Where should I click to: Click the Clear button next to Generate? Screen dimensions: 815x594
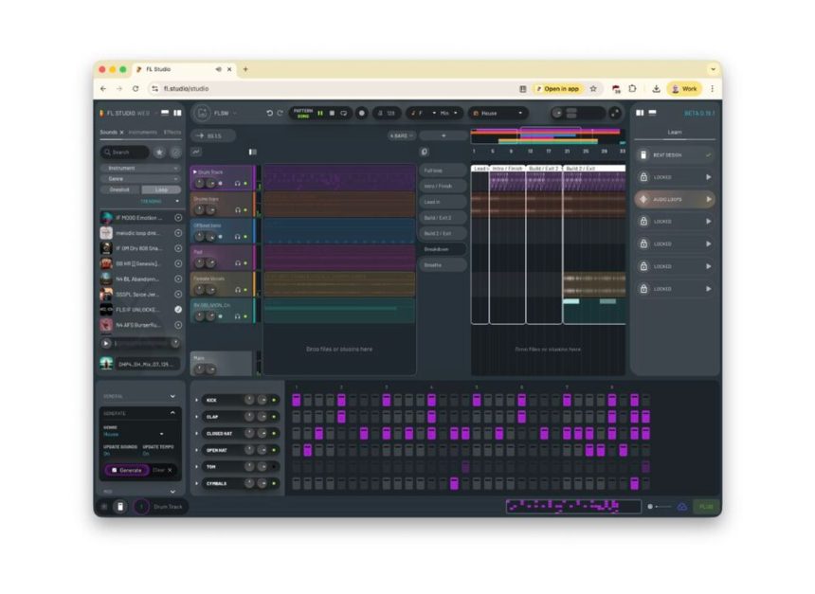(162, 470)
